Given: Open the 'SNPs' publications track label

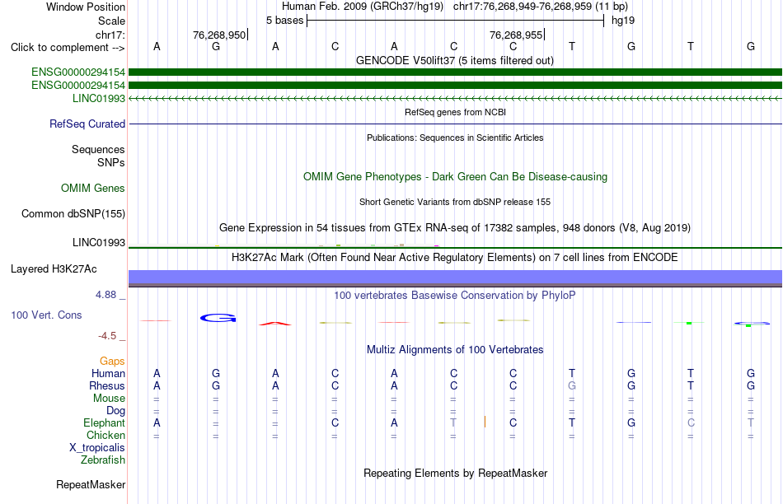Looking at the screenshot, I should pos(111,163).
